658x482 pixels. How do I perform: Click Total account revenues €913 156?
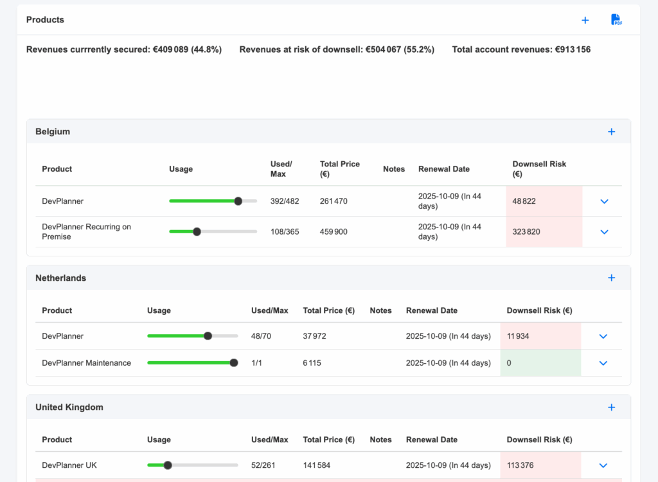click(x=521, y=49)
